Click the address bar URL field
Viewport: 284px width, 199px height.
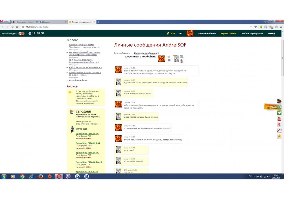128,27
